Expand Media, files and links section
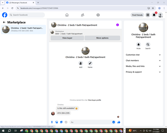 point(143,66)
